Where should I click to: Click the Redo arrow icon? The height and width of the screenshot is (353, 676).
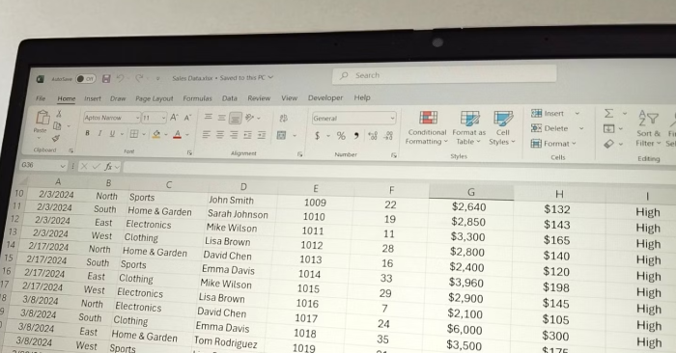tap(139, 78)
